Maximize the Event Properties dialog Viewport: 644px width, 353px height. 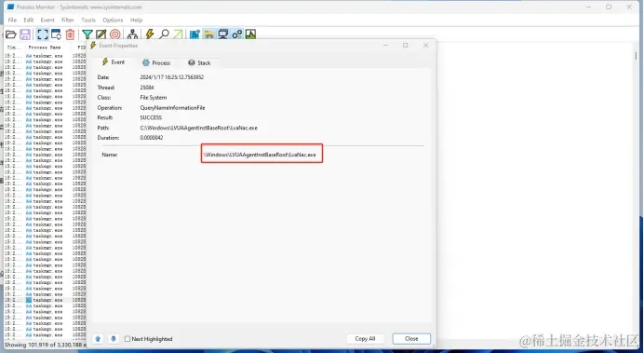coord(406,46)
